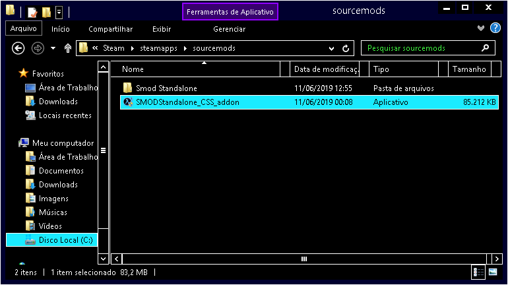
Task: Switch to the Compartilhar ribbon tab
Action: pyautogui.click(x=110, y=29)
